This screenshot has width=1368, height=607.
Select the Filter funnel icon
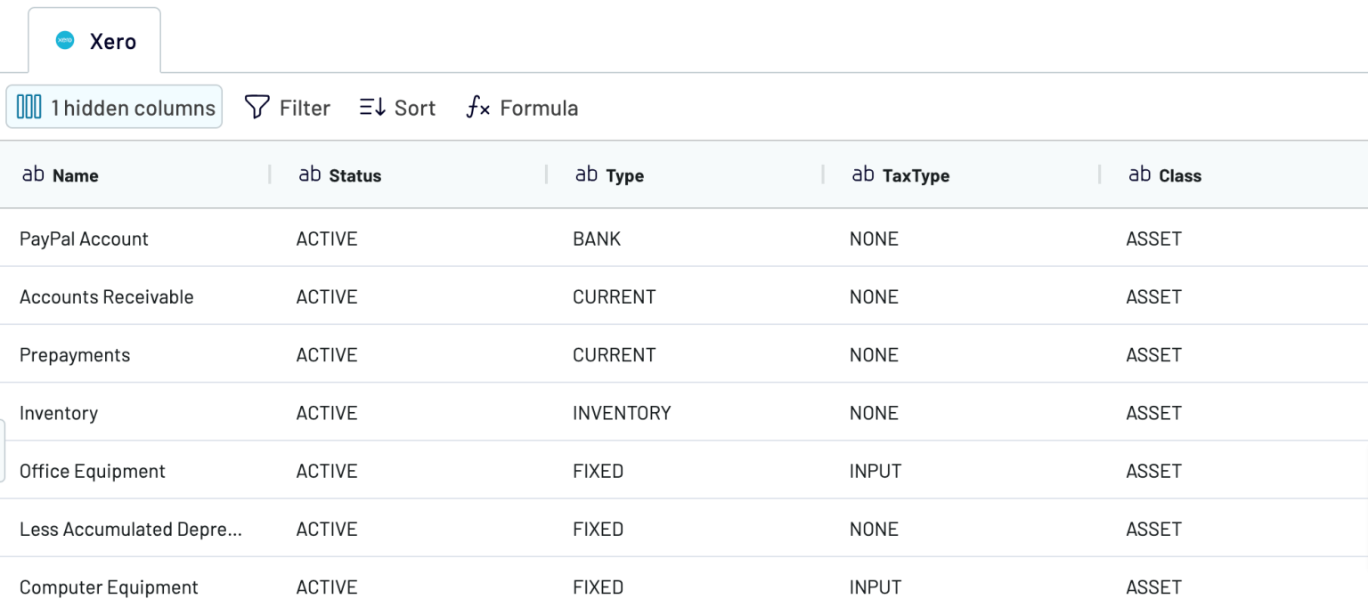point(256,106)
